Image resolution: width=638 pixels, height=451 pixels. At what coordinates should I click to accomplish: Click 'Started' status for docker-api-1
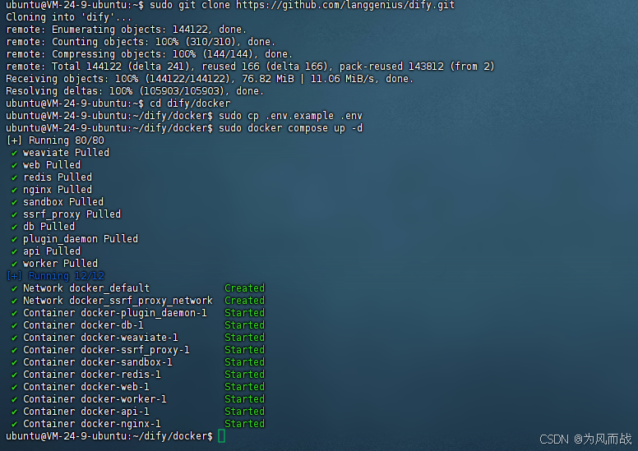point(244,412)
